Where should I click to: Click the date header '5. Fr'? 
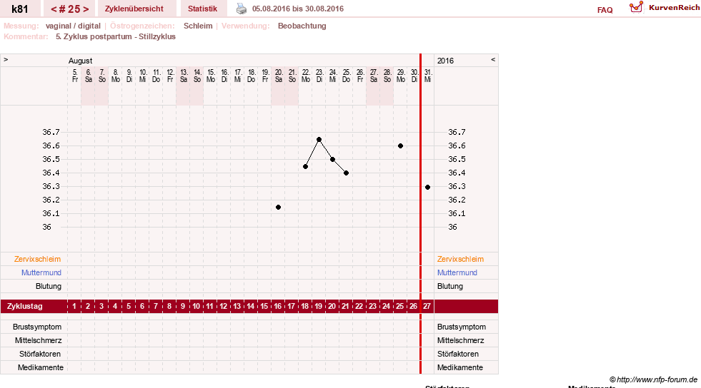pos(74,76)
